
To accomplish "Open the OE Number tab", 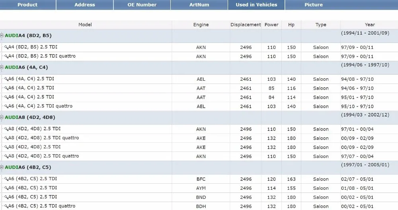I will (x=142, y=5).
